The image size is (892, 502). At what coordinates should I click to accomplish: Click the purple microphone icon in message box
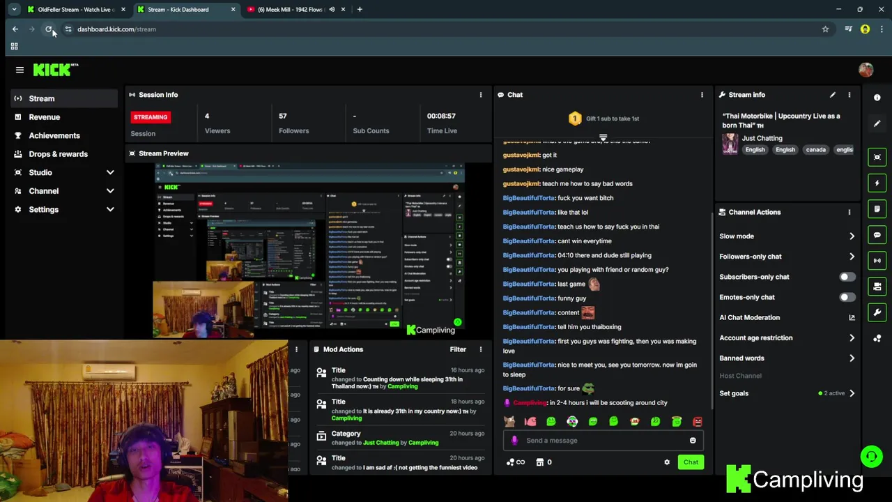point(514,441)
